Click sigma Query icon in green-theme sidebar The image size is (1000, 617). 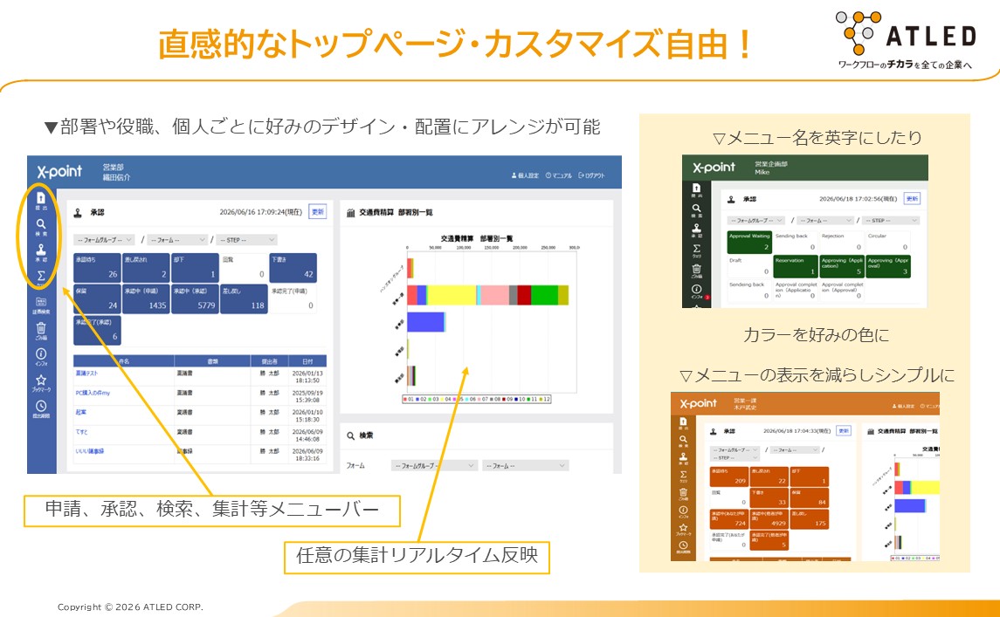[696, 250]
